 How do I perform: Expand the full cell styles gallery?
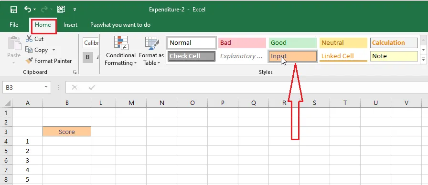tap(424, 59)
